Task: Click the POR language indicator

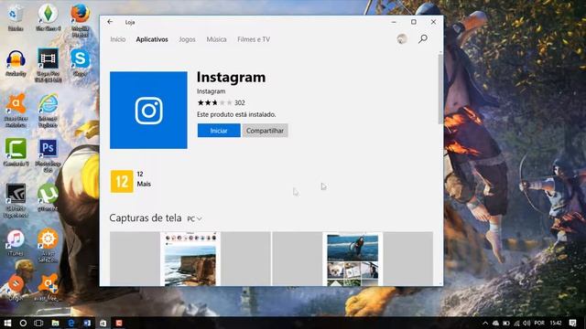Action: pyautogui.click(x=539, y=323)
